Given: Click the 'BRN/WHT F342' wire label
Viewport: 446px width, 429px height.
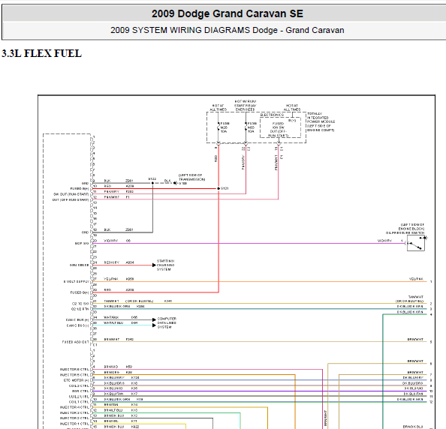Looking at the screenshot, I should (119, 339).
